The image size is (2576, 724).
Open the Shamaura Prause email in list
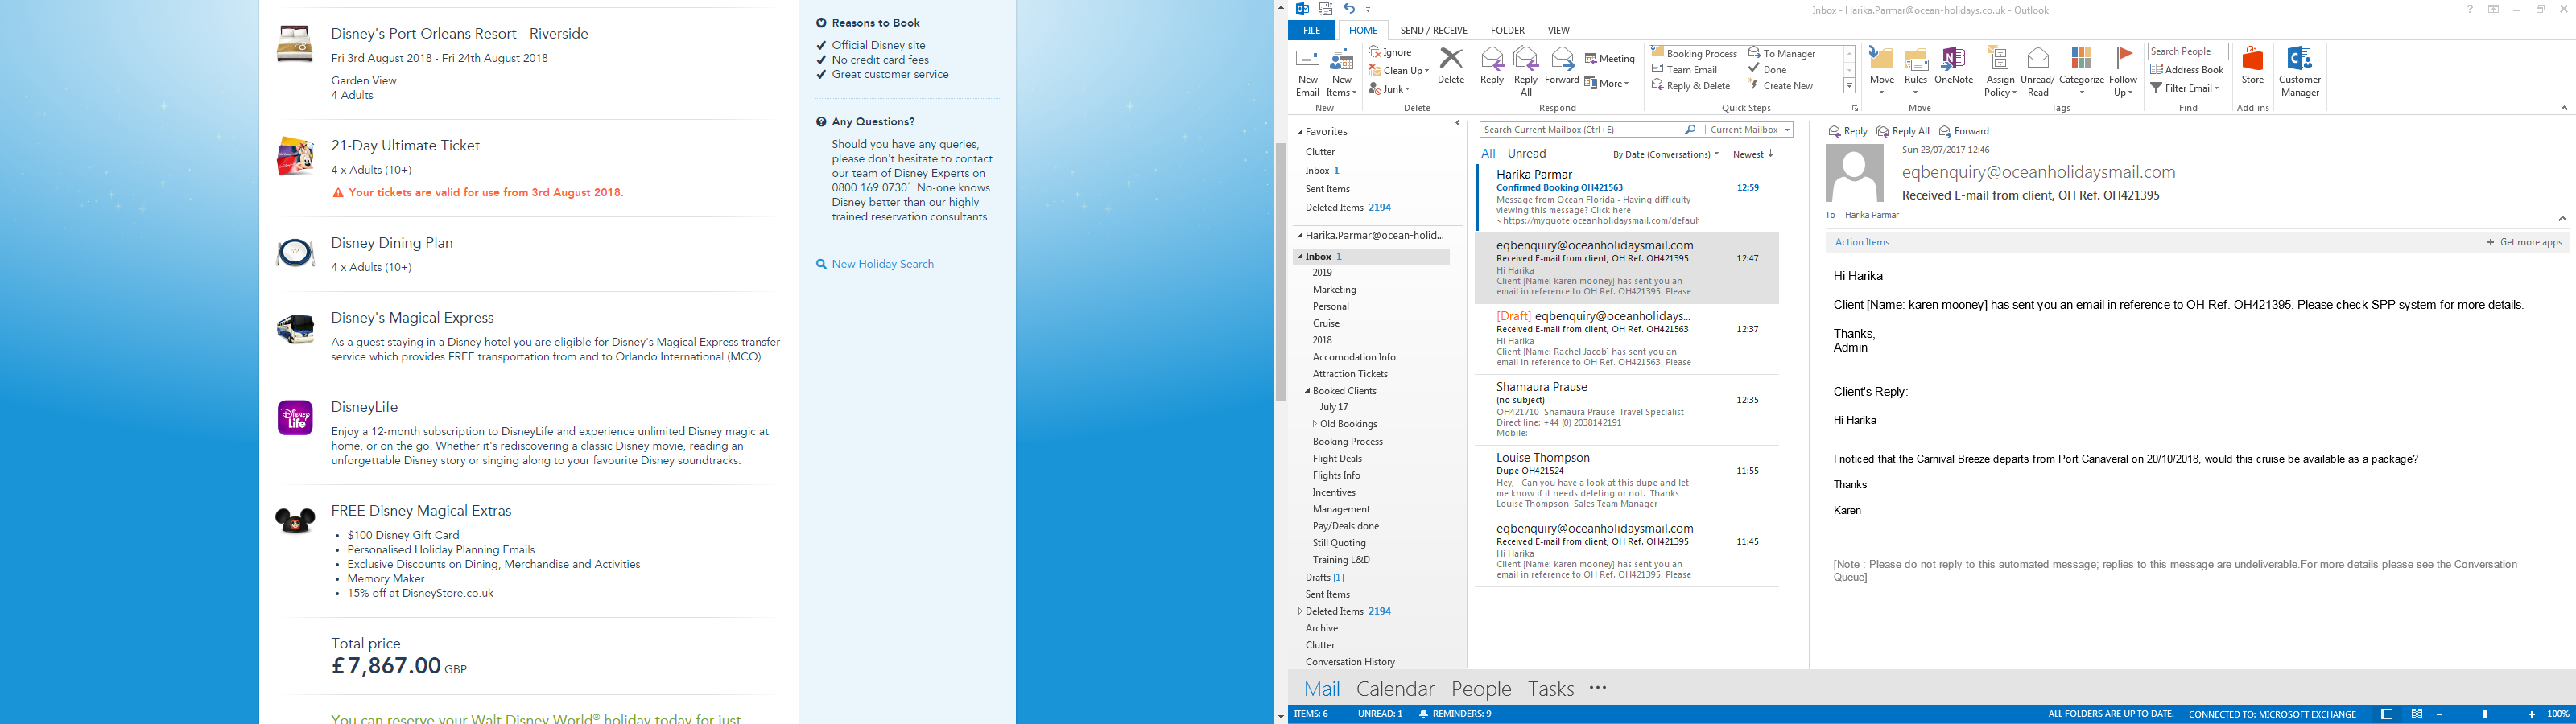[1626, 410]
